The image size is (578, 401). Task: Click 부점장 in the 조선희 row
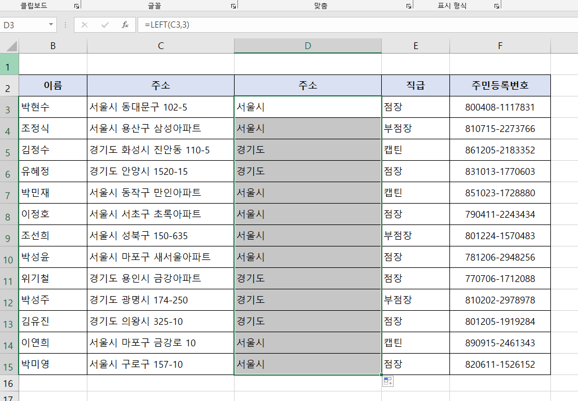[416, 236]
